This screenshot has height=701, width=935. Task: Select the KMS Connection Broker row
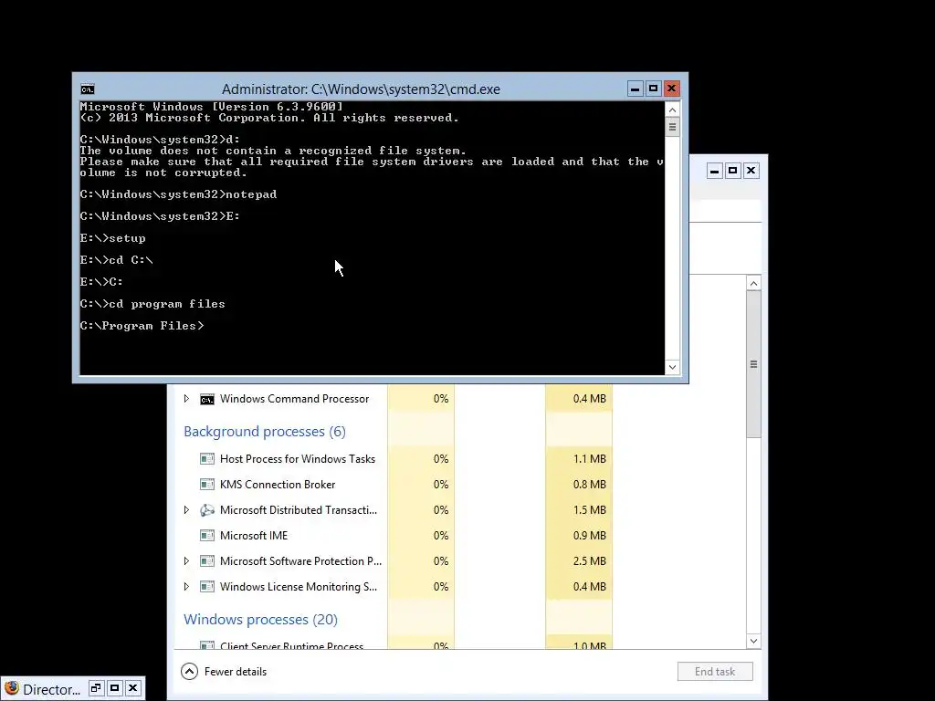(394, 485)
